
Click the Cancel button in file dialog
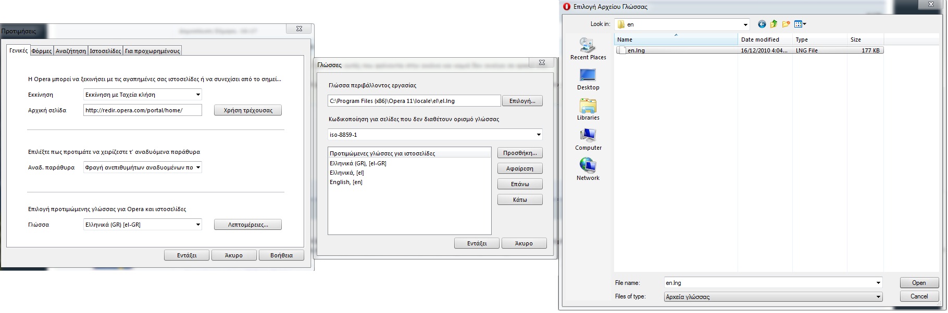pyautogui.click(x=919, y=296)
